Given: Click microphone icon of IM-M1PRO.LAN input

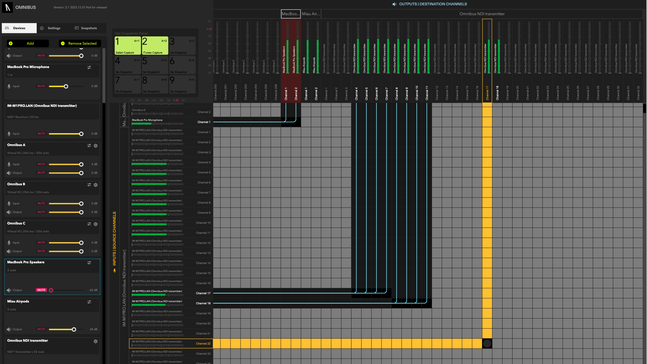Looking at the screenshot, I should click(x=9, y=134).
